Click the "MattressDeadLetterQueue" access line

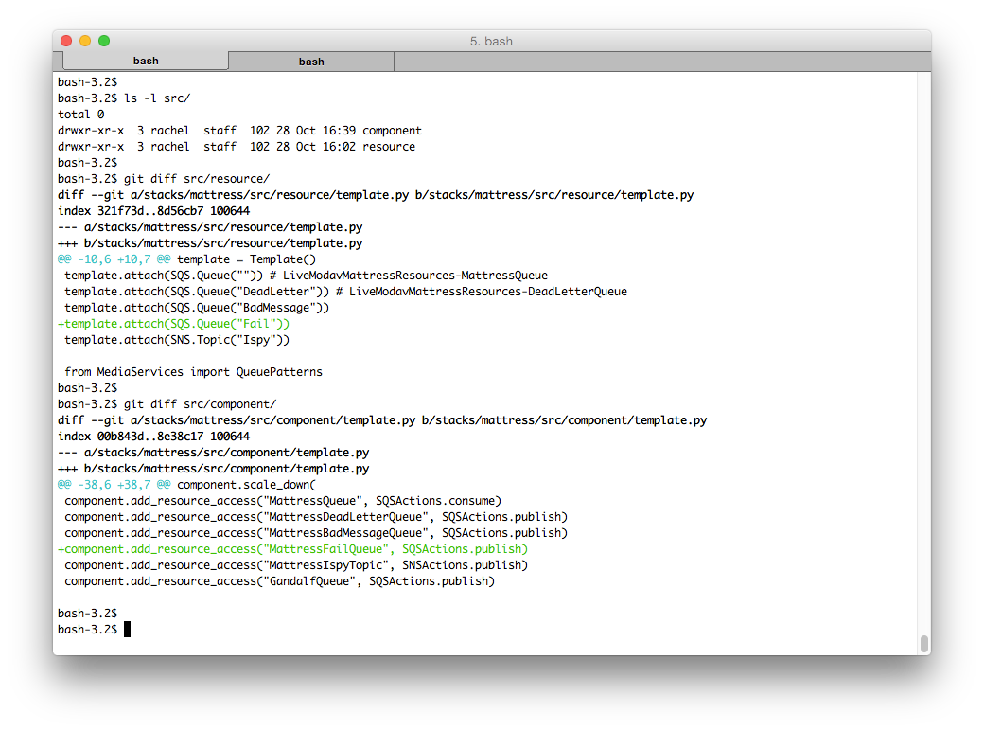316,517
